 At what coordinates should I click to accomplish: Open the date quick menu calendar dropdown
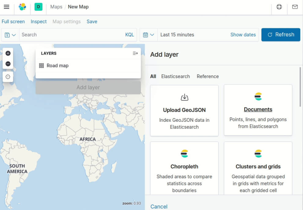(x=148, y=35)
